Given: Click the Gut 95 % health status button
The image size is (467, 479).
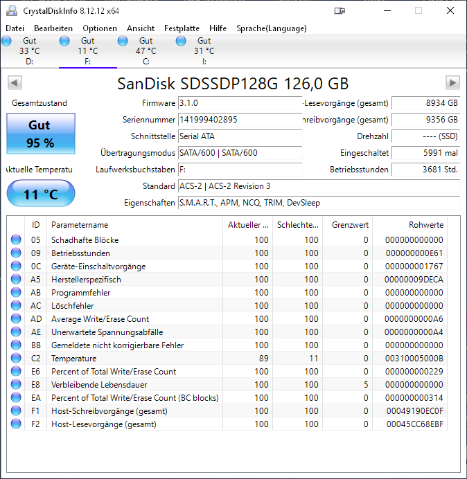Looking at the screenshot, I should (41, 134).
